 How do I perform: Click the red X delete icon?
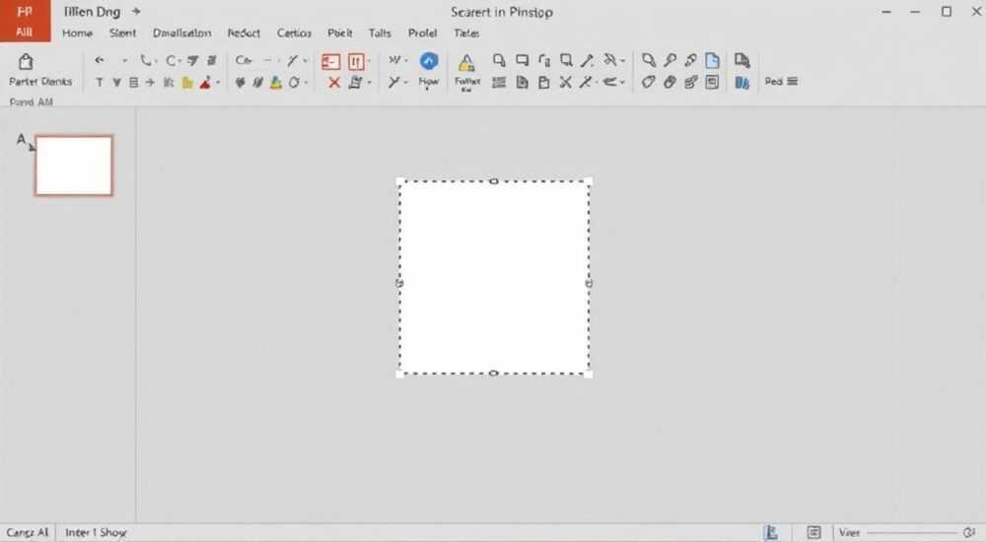334,83
